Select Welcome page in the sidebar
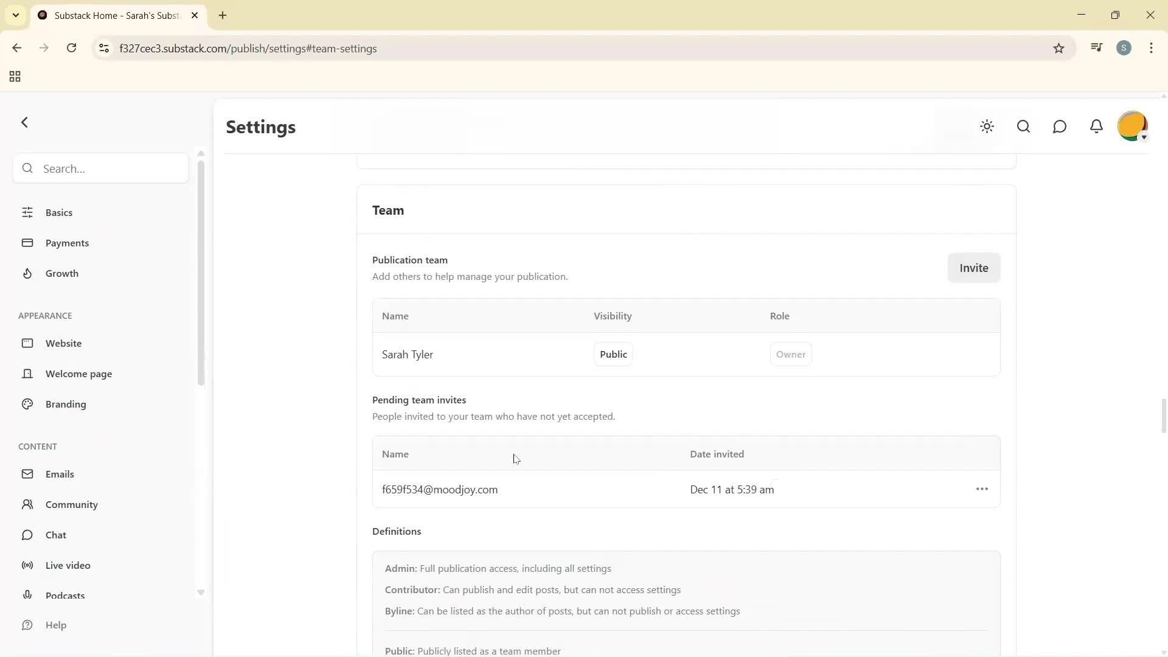The image size is (1168, 657). point(78,374)
